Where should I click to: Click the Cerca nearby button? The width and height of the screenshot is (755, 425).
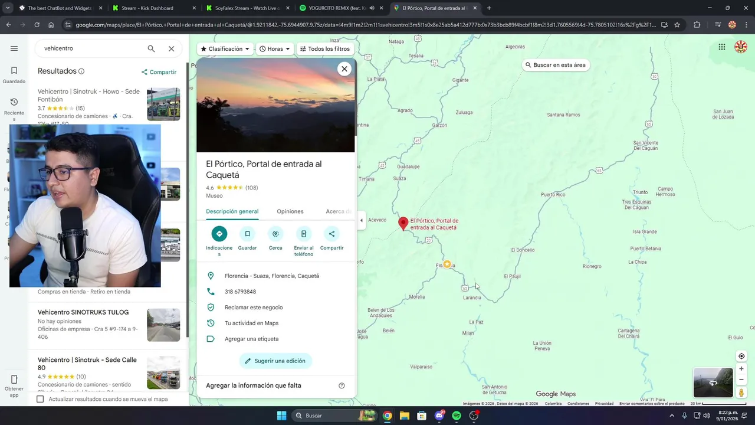click(x=275, y=234)
